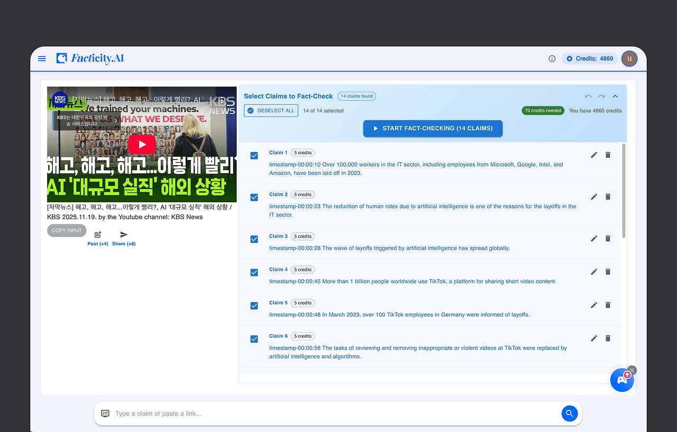
Task: Click the Claim 2 '5 credits' chip
Action: pos(303,194)
